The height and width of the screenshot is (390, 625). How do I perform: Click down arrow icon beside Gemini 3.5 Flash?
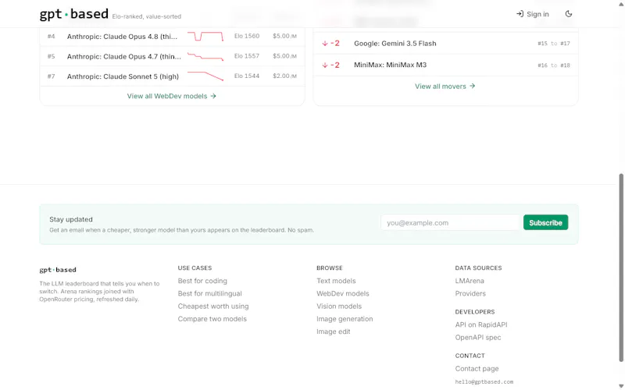coord(325,44)
